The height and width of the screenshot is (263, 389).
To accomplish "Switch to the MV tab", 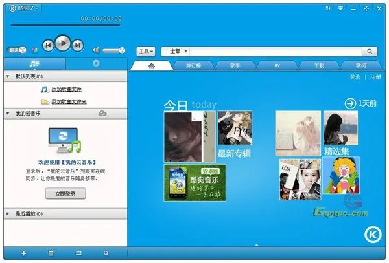I will pos(277,66).
